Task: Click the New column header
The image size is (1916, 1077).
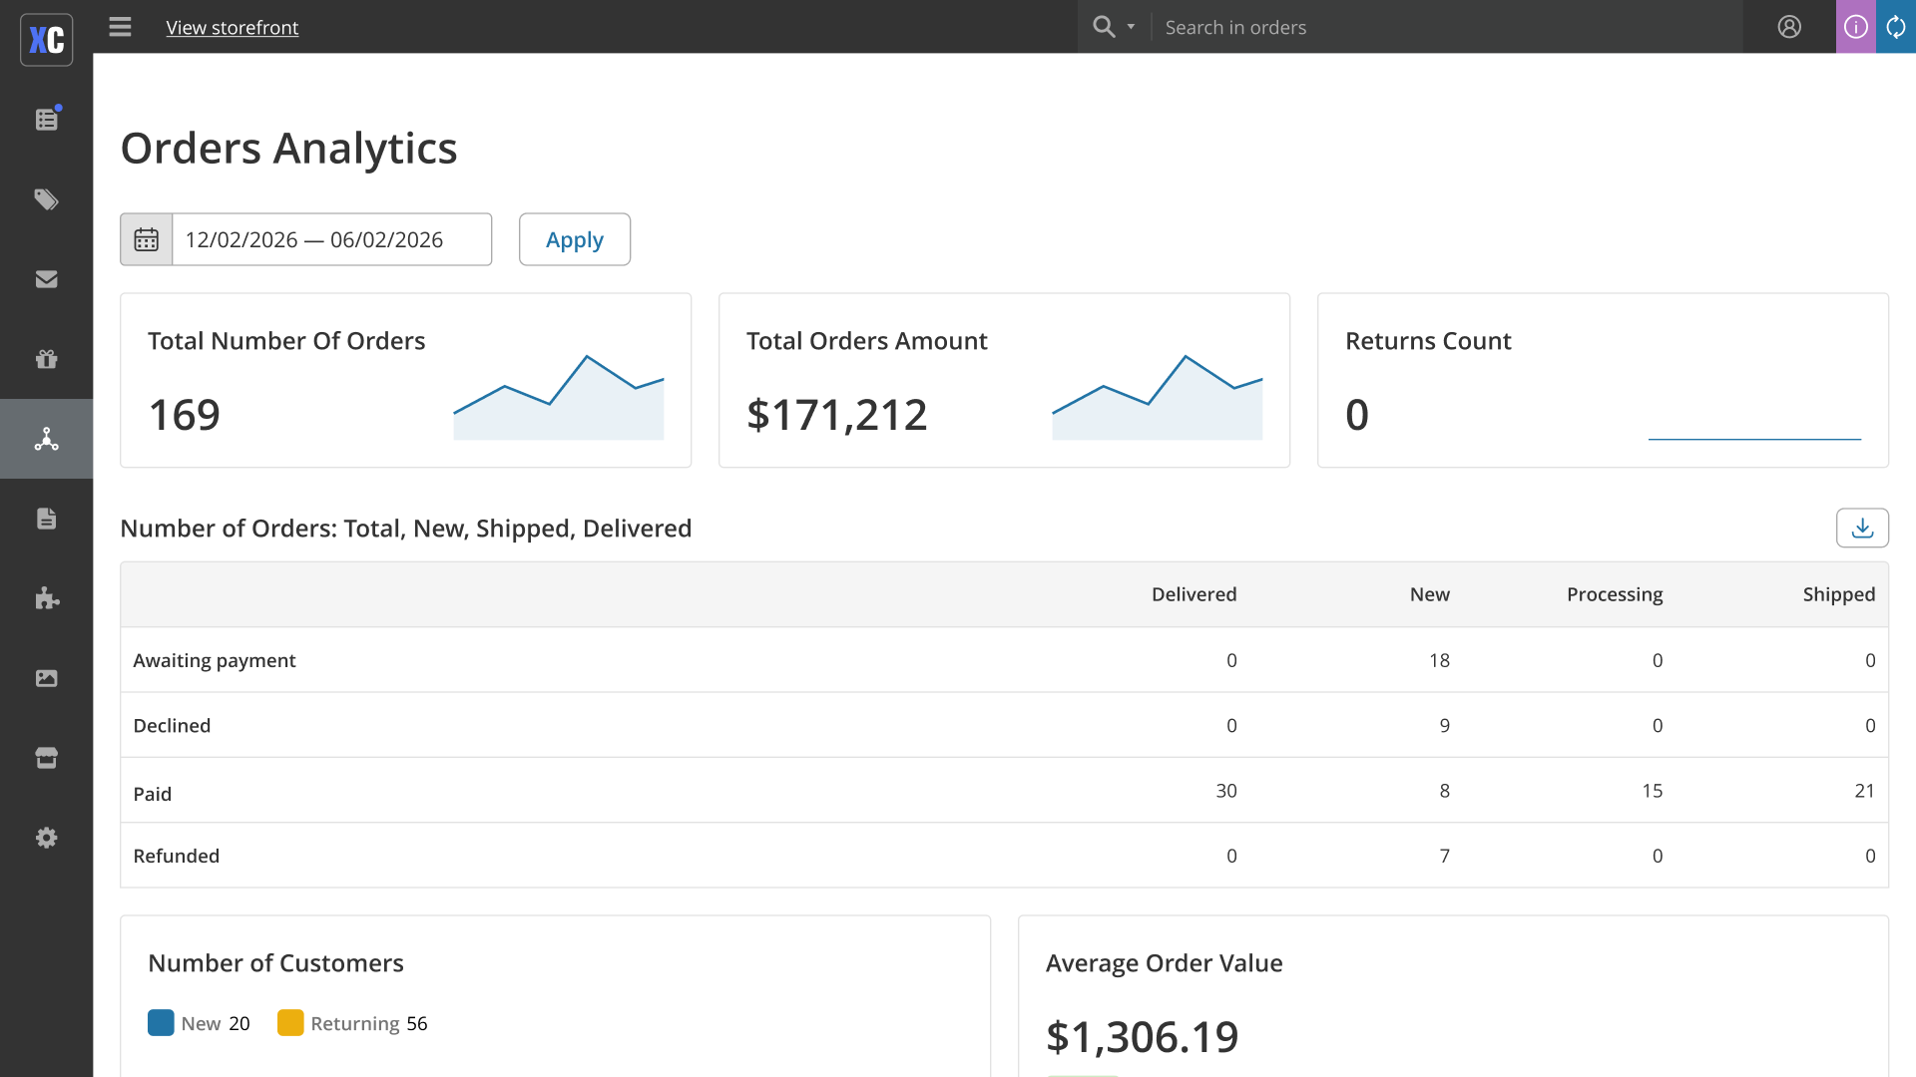Action: pos(1430,594)
